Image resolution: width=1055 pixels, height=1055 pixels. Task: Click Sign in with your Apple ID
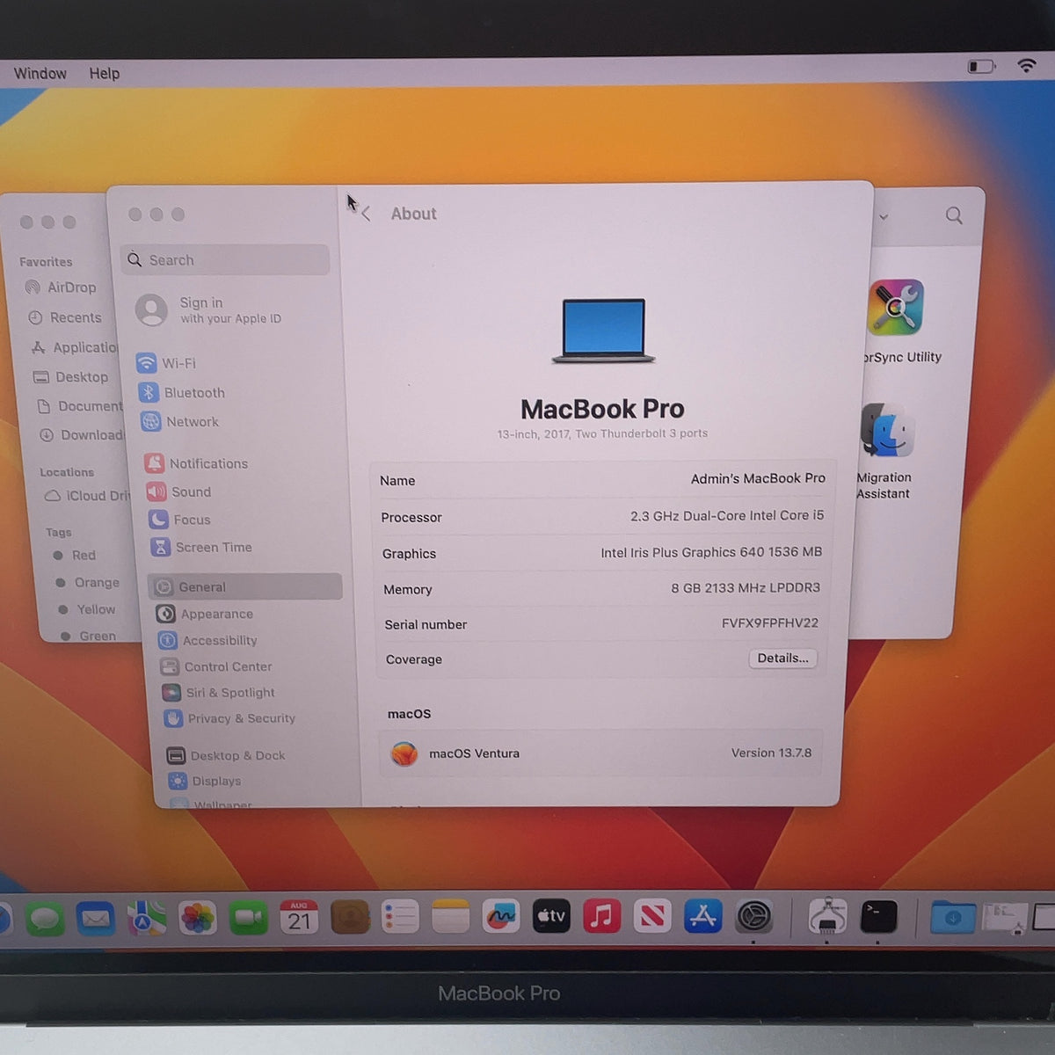coord(208,309)
